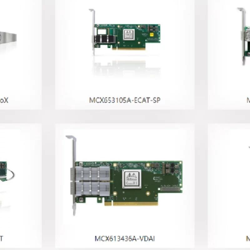Screen dimensions: 250x250
Task: Click the gold PCIe edge connector of MCX613436A-VDAI
Action: (x=131, y=204)
